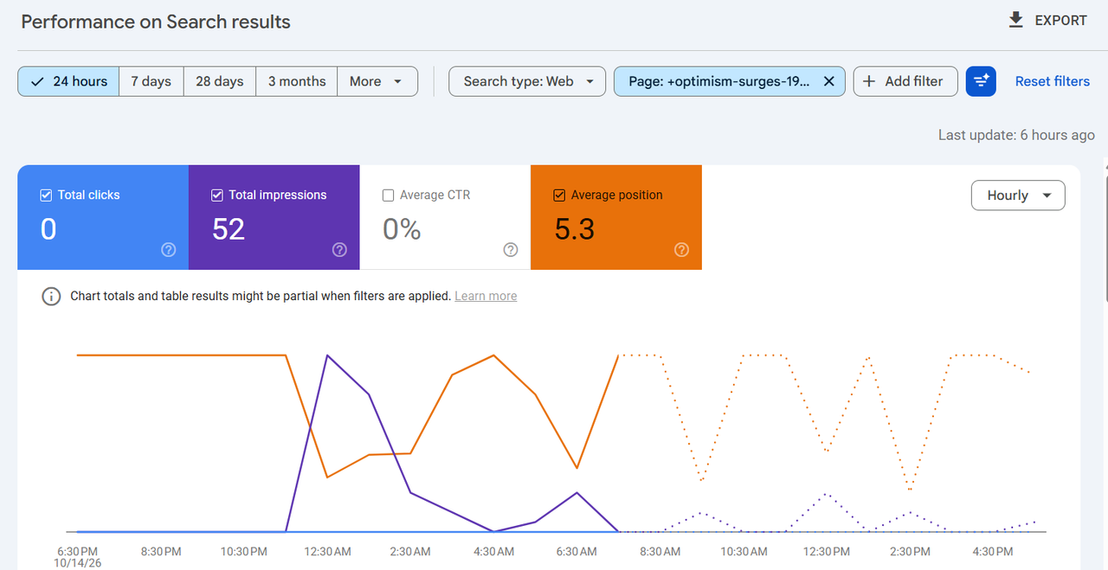
Task: Toggle the Total clicks checkbox
Action: [x=46, y=195]
